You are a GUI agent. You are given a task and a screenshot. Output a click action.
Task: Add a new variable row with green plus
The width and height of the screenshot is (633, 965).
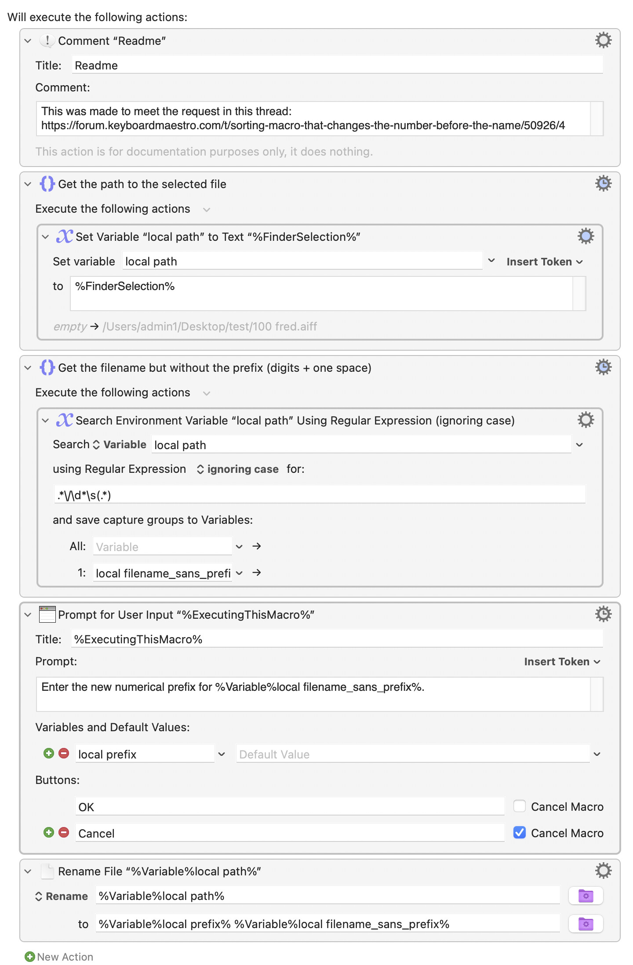[x=49, y=754]
